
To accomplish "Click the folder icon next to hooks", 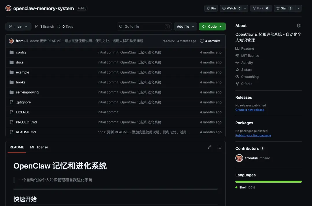I will point(12,82).
